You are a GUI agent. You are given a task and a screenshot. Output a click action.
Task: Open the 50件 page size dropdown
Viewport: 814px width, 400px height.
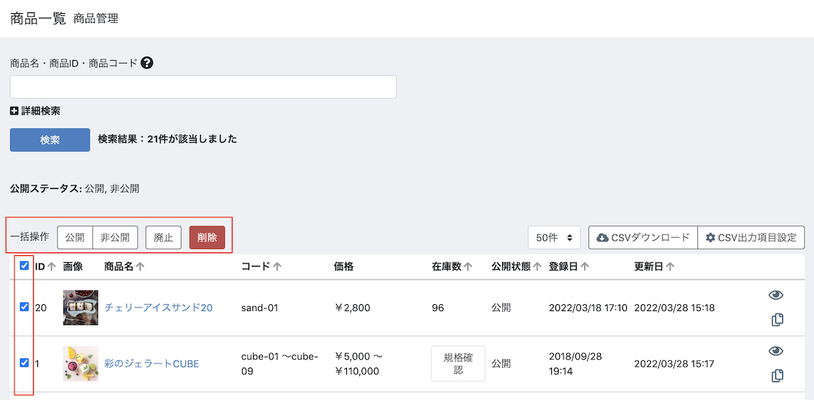click(x=554, y=238)
